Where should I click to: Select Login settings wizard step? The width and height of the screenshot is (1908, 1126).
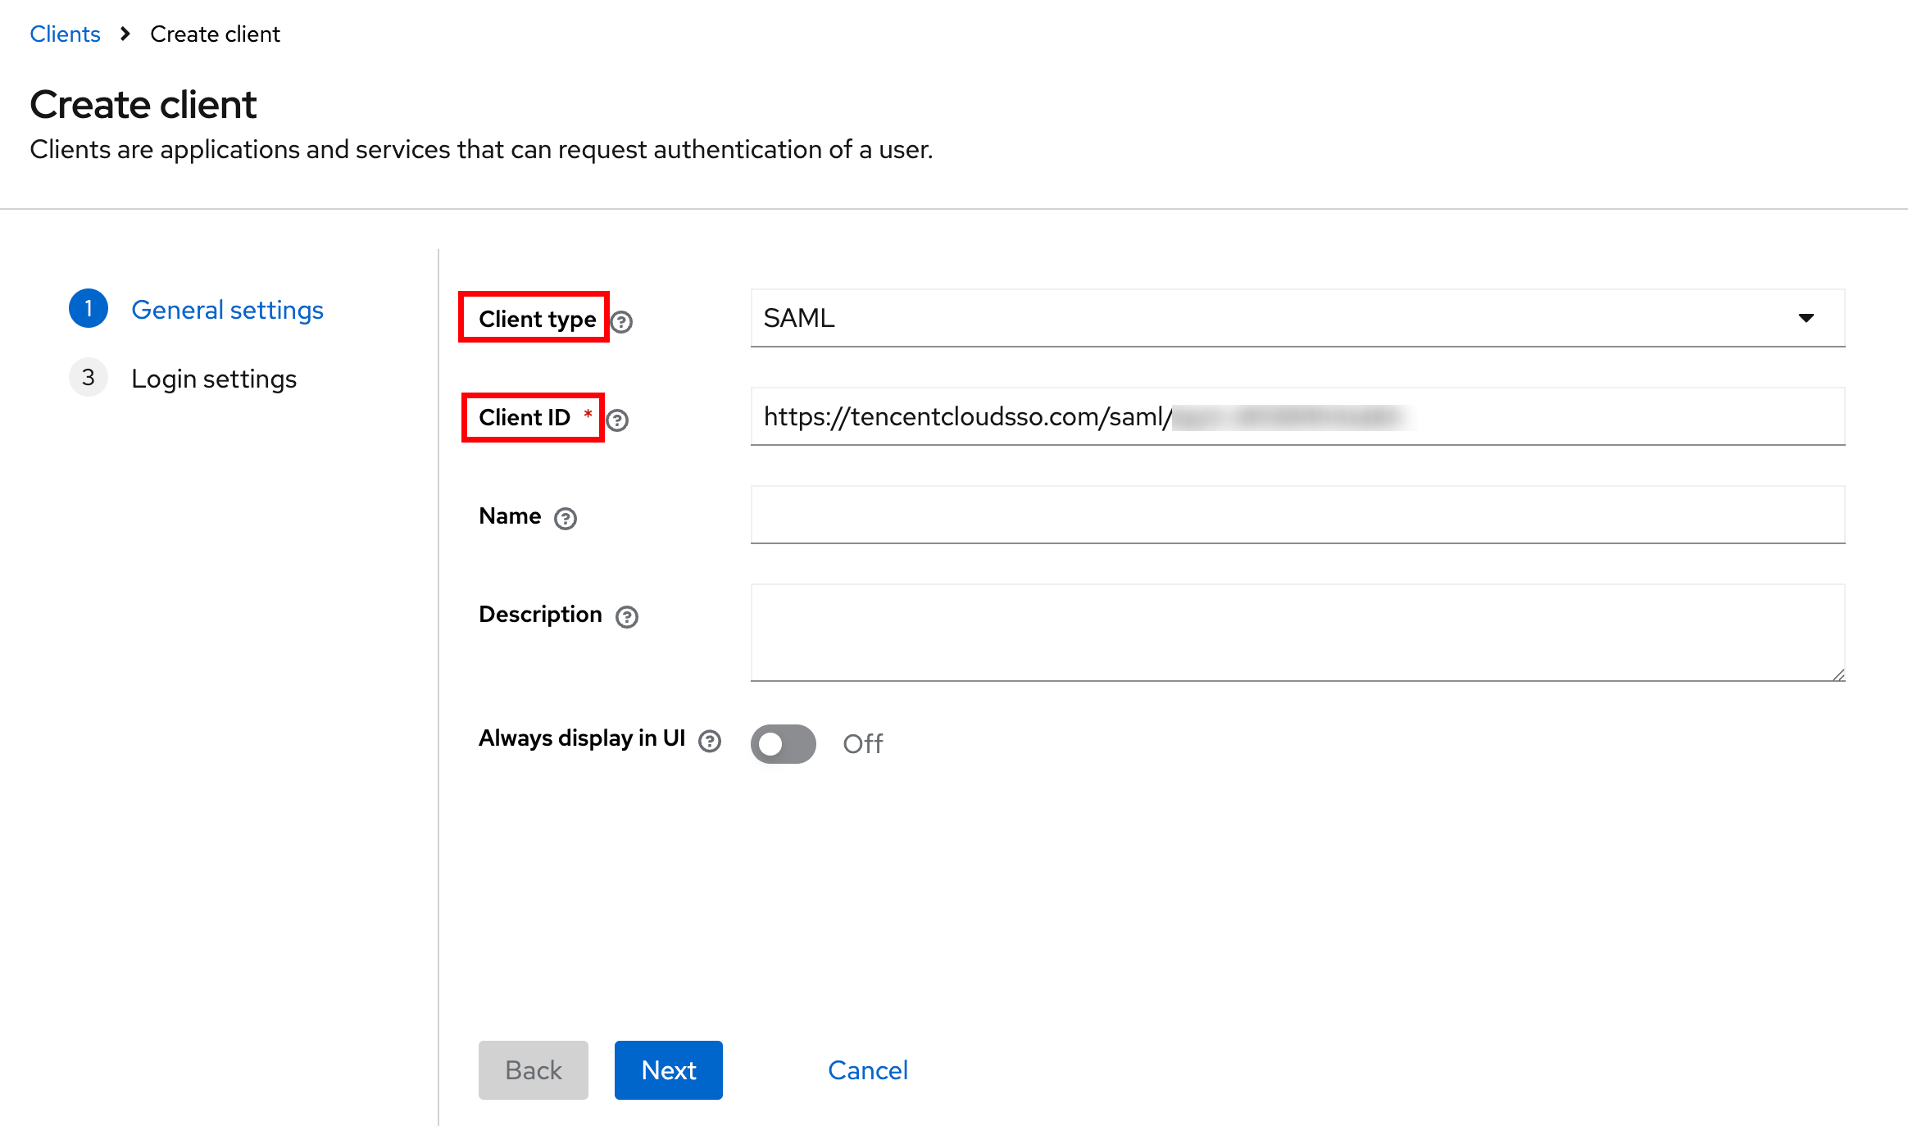pyautogui.click(x=213, y=379)
